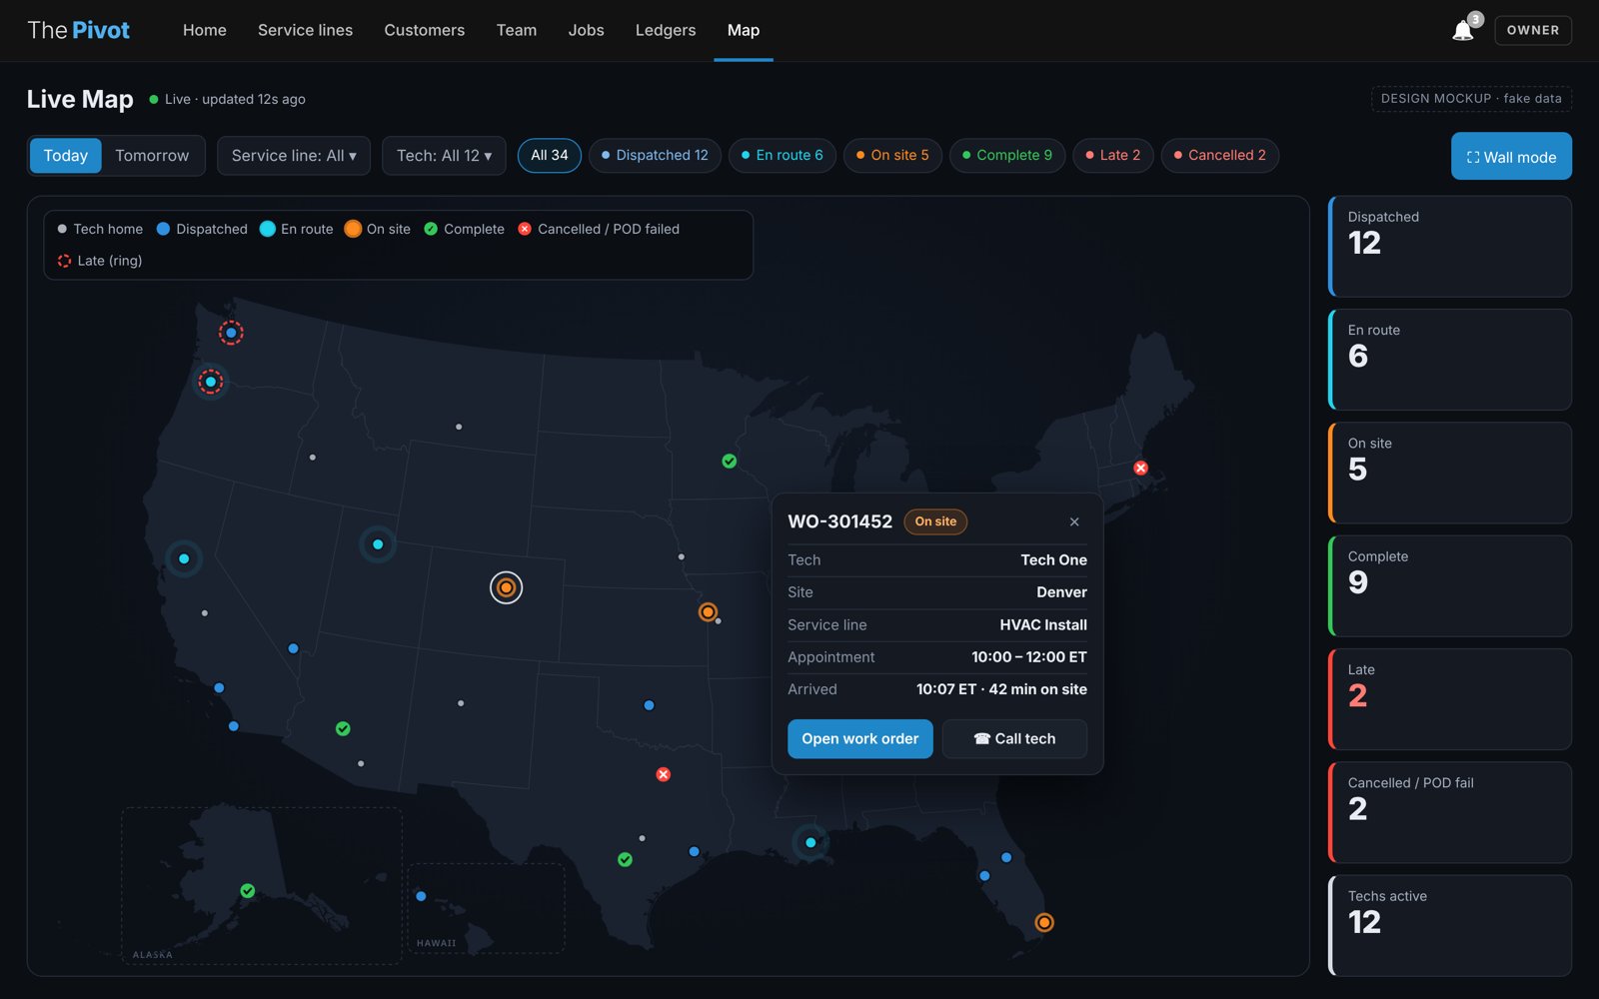
Task: Click the cancelled marker in the Northeast
Action: coord(1140,468)
